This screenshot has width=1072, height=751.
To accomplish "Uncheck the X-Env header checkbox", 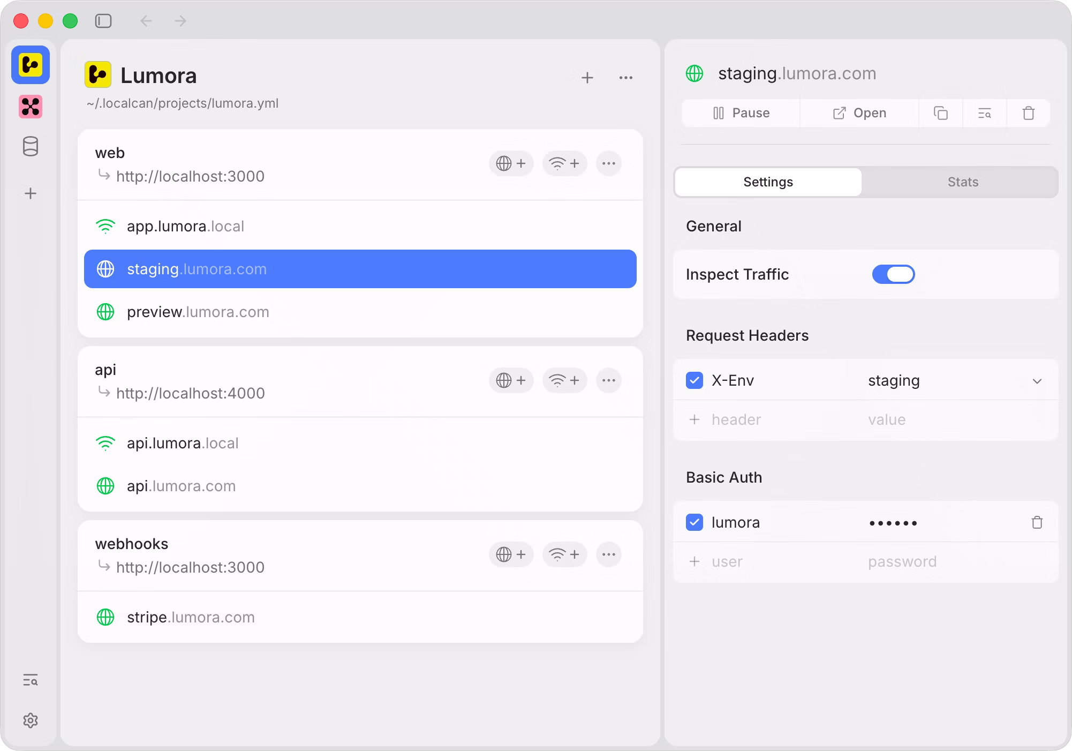I will (x=694, y=380).
